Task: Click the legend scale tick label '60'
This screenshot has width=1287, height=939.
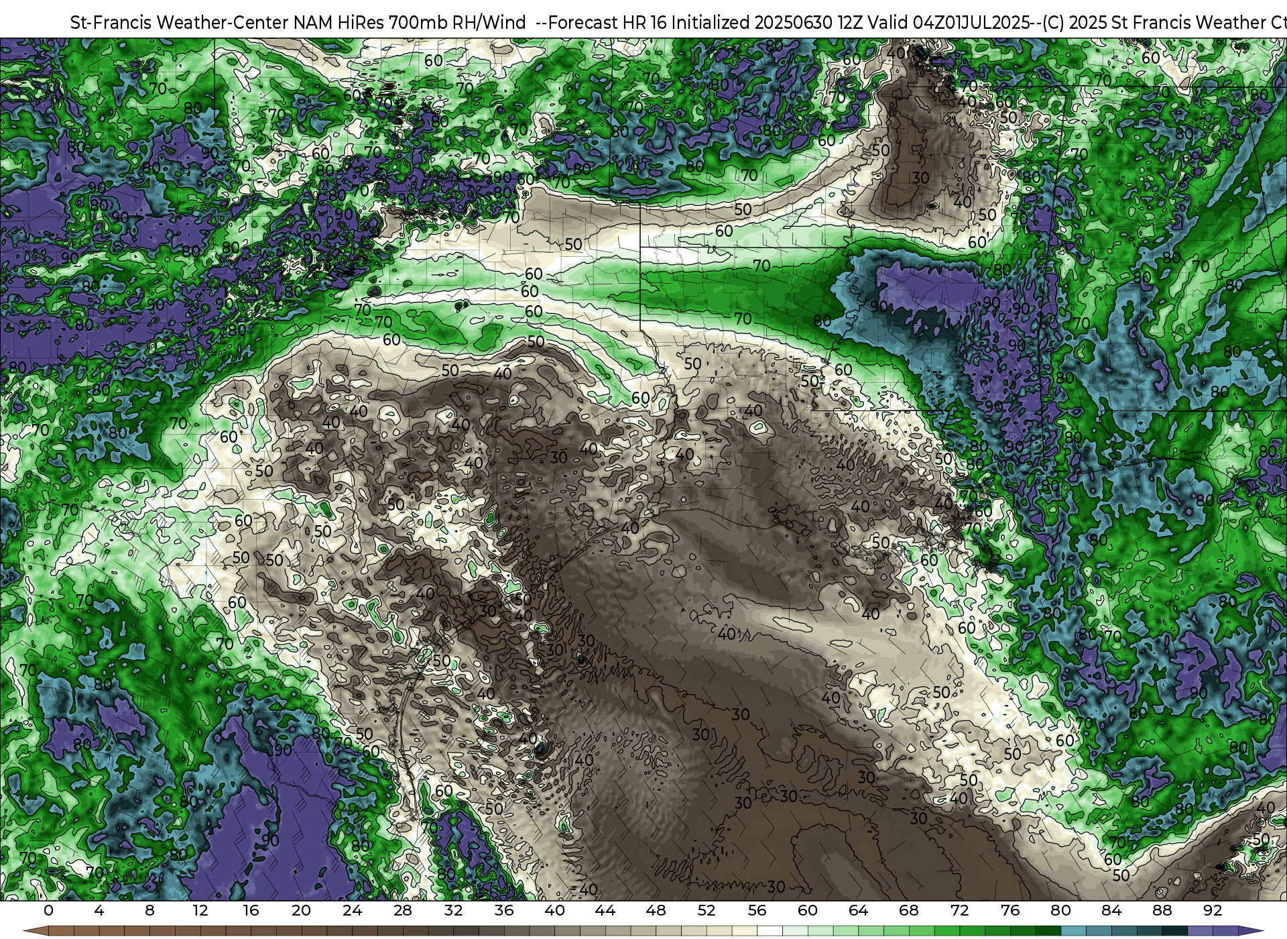Action: pos(808,911)
